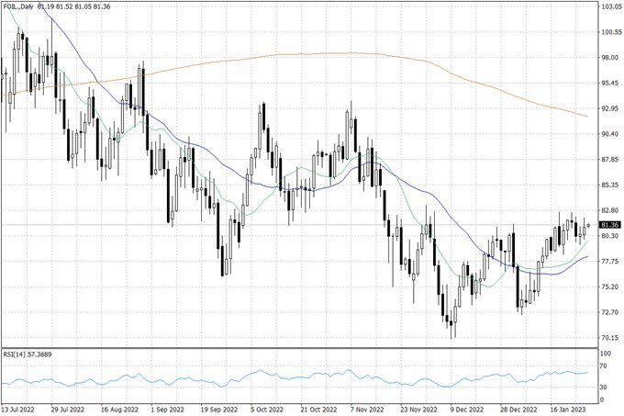The height and width of the screenshot is (416, 624).
Task: Click the 103.05 price scale label
Action: (x=610, y=7)
